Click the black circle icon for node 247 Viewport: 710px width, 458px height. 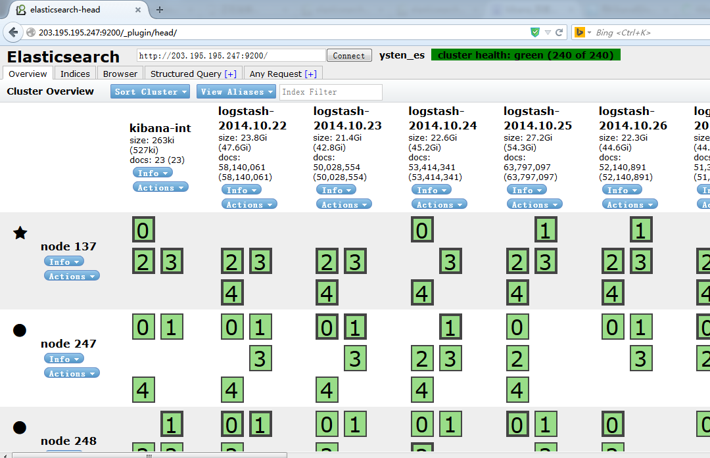tap(20, 331)
